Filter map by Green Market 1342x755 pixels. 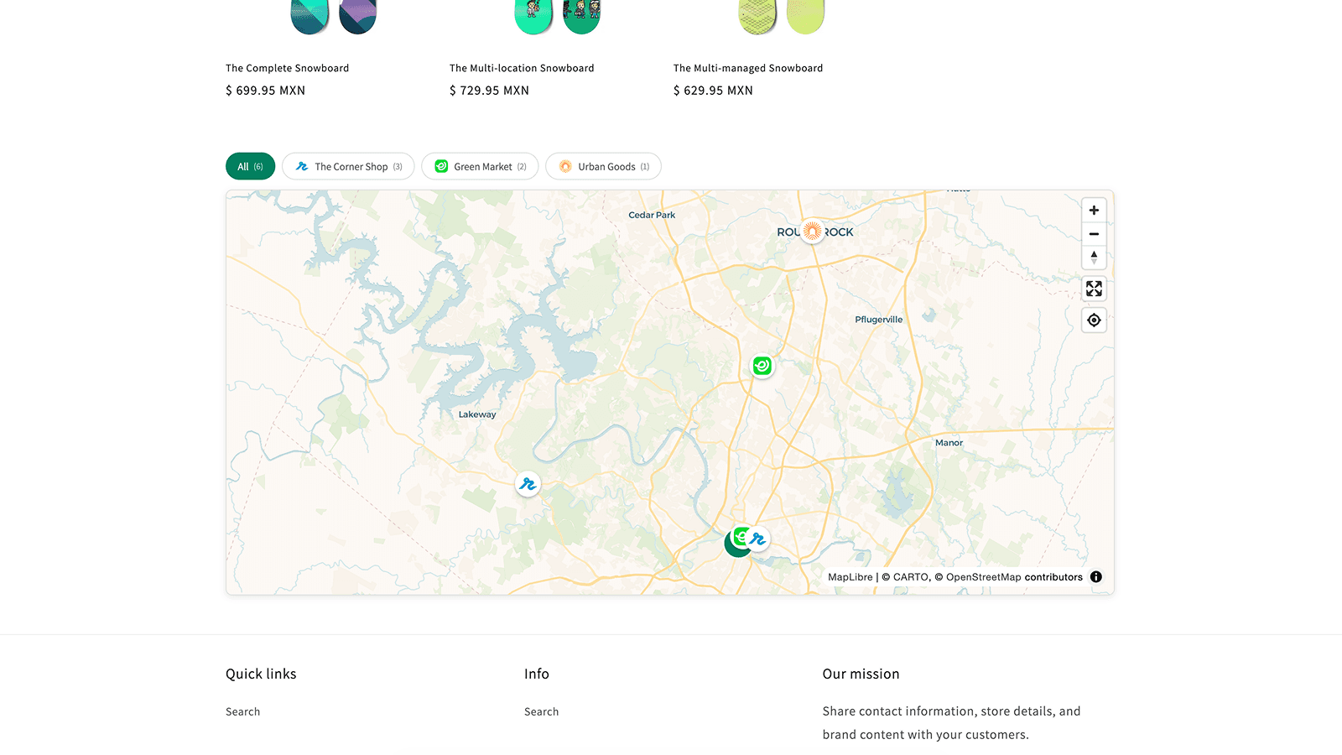(x=480, y=166)
